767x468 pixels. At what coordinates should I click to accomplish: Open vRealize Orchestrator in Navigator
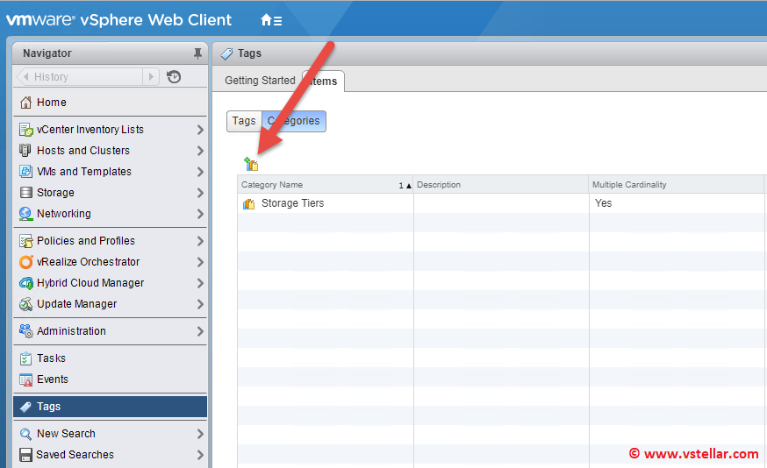pyautogui.click(x=88, y=262)
